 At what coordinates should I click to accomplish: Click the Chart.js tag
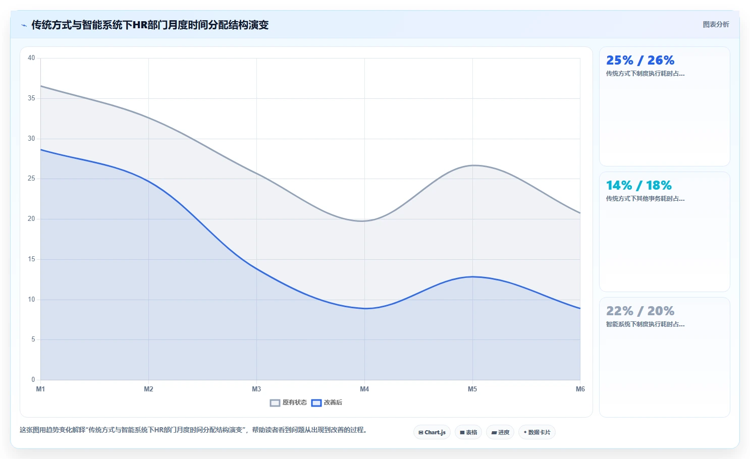432,432
